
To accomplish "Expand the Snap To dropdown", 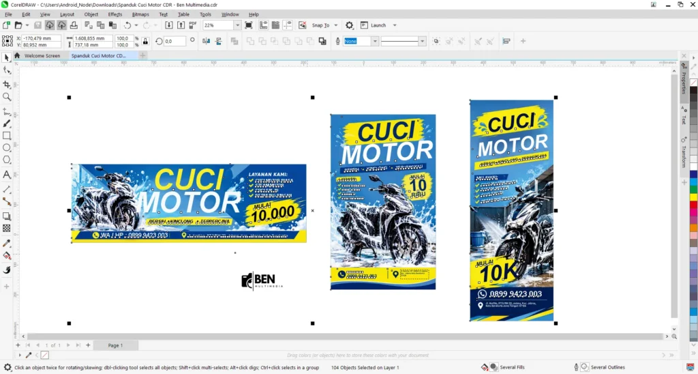I will point(335,25).
